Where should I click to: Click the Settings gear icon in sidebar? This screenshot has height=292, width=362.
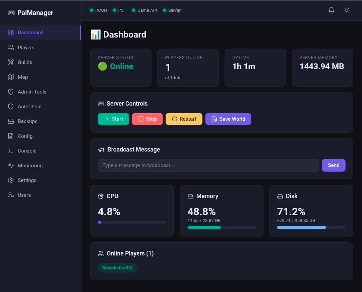[11, 180]
